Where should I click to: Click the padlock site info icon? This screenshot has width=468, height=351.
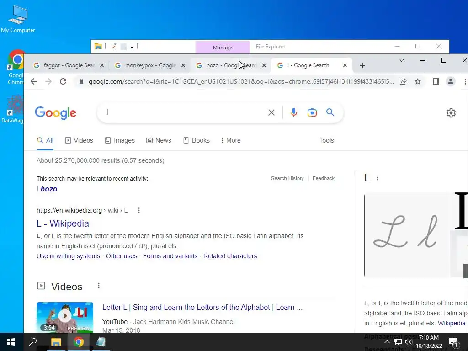click(81, 81)
